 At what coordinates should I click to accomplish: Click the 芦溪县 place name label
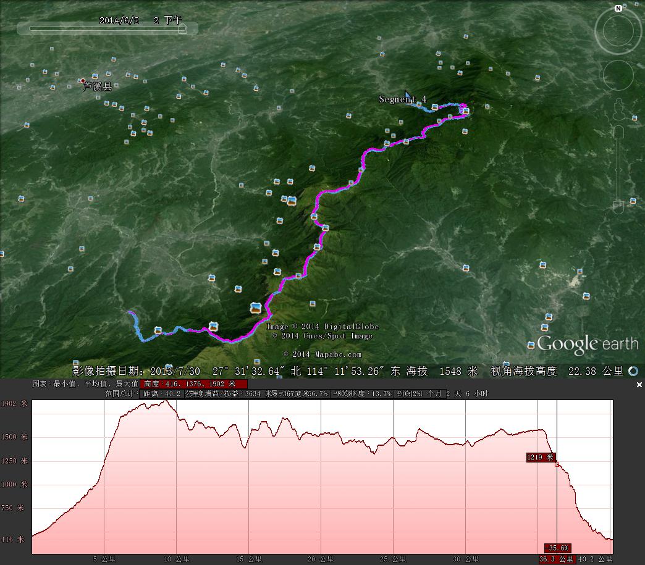[98, 87]
